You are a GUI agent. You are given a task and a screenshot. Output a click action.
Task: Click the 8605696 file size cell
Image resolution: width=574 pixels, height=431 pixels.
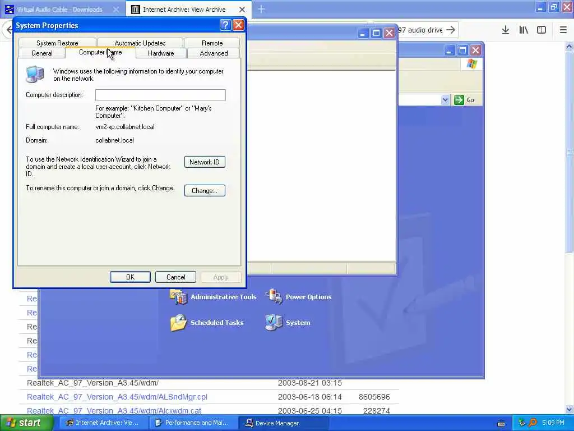[374, 397]
